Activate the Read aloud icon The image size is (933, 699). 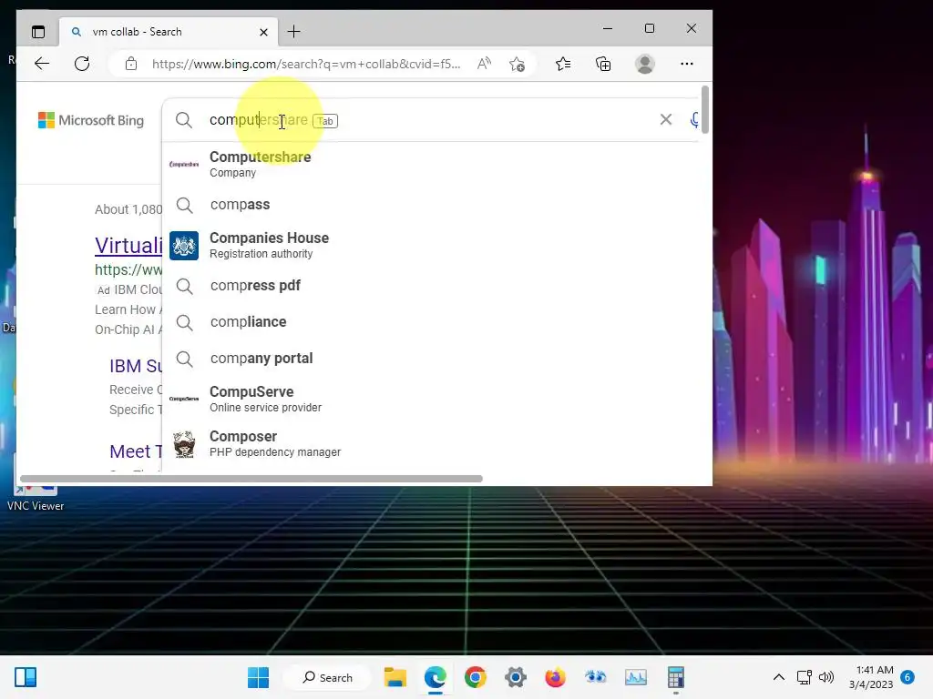[485, 64]
